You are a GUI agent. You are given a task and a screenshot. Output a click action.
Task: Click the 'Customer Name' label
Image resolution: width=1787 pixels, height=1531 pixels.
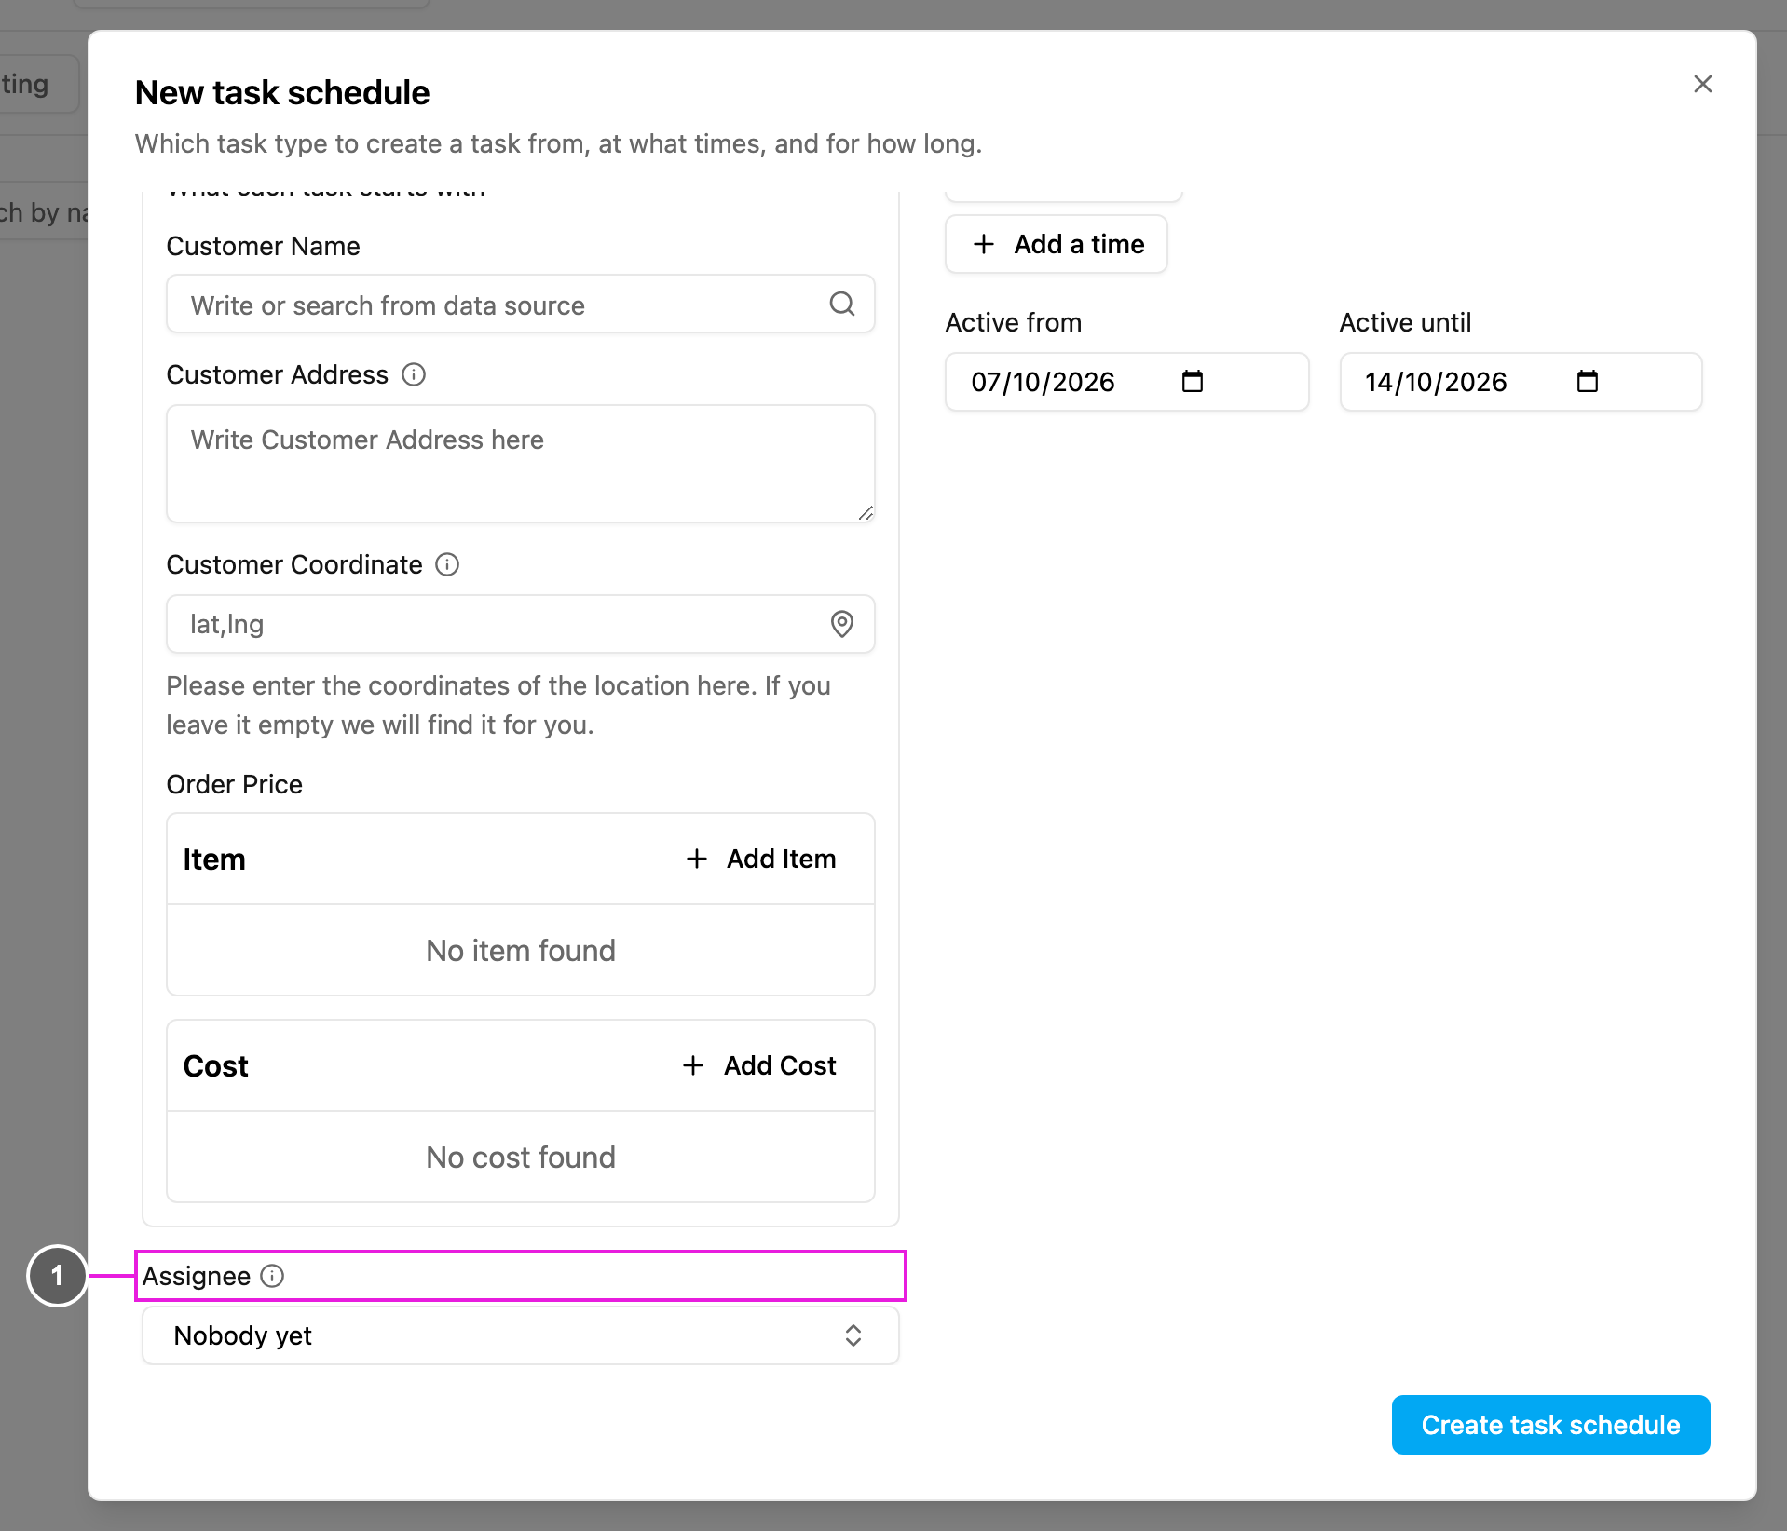click(x=263, y=246)
